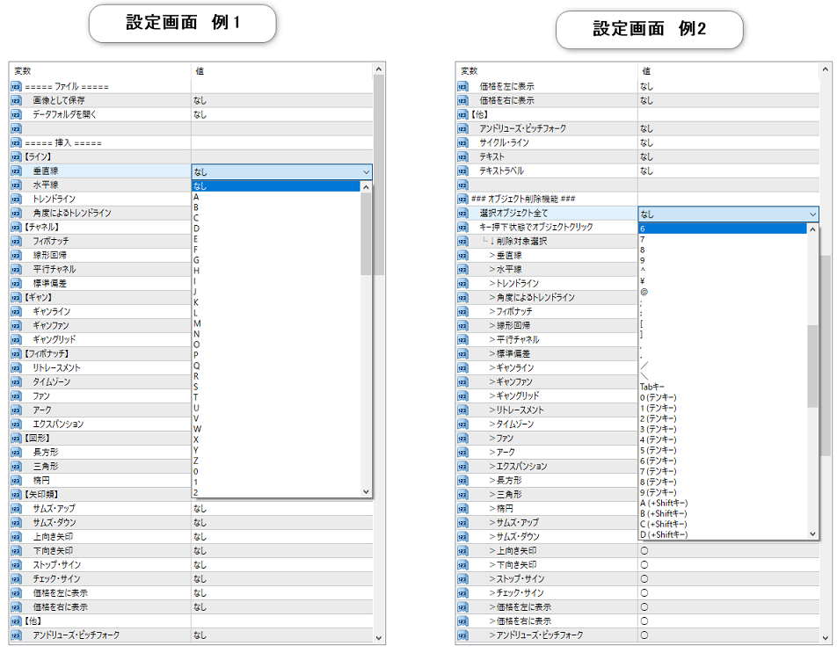Image resolution: width=837 pixels, height=653 pixels.
Task: Select the highlighted 6 option in example 2
Action: pos(722,229)
